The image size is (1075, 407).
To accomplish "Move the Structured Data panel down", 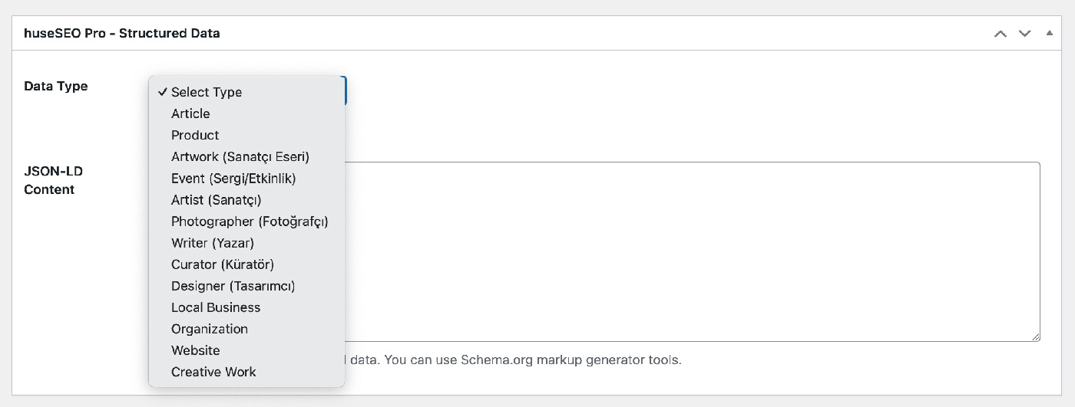I will (x=1024, y=34).
